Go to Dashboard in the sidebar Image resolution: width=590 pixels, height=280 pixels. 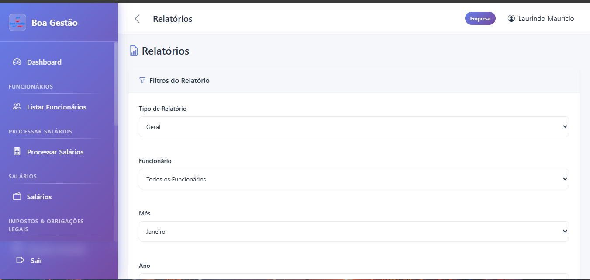coord(44,62)
